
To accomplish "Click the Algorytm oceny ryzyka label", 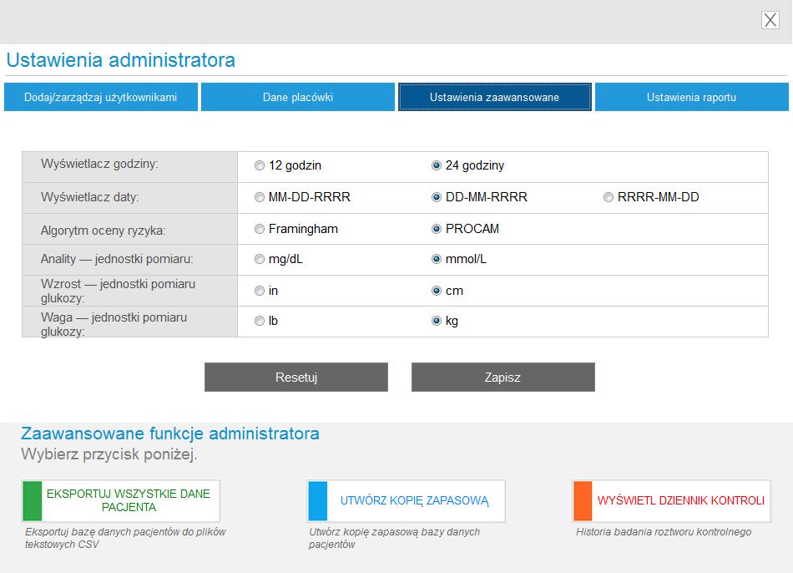I will [x=104, y=231].
